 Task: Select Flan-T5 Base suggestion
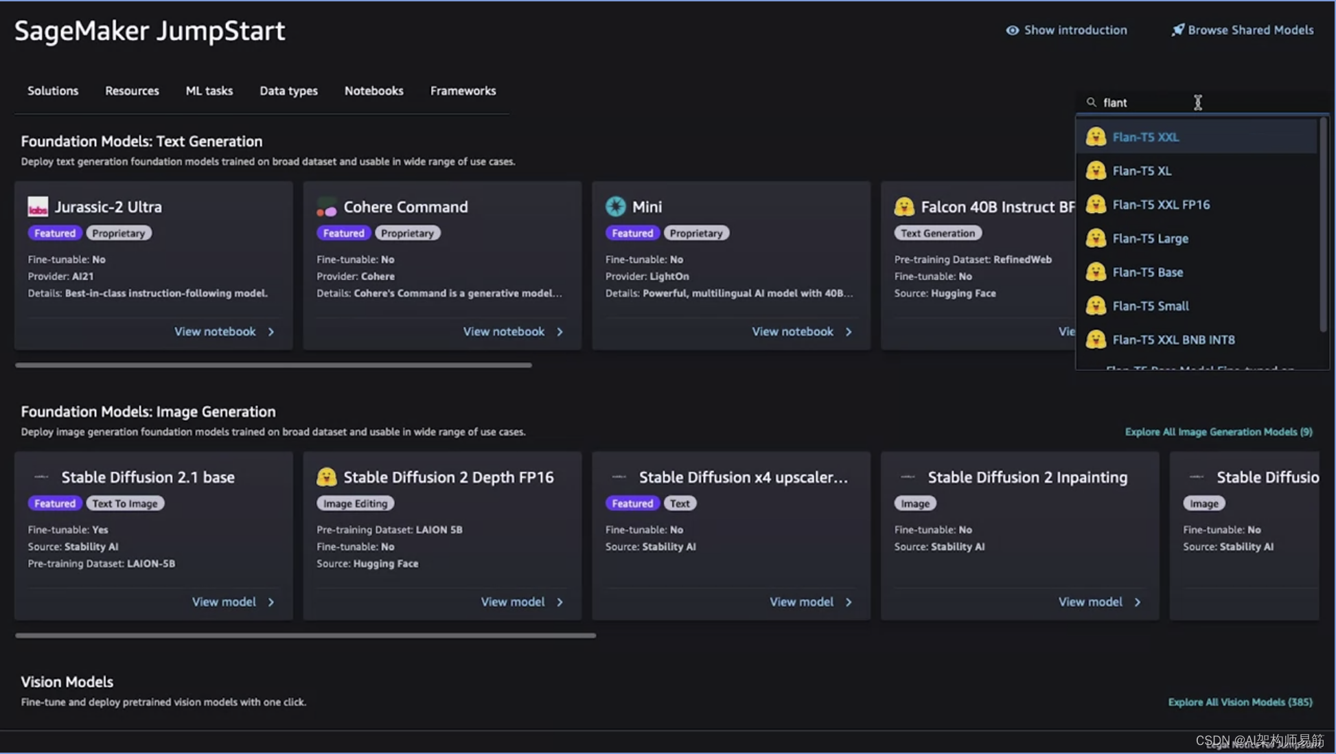point(1197,272)
